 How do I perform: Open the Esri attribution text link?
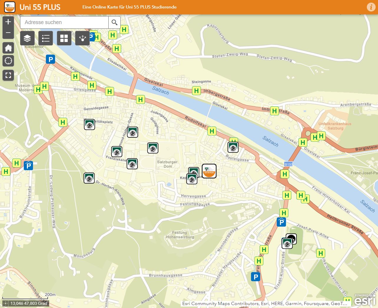[x=264, y=304]
